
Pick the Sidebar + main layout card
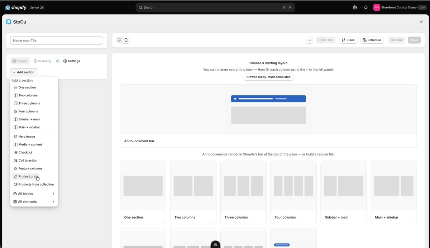pos(344,192)
